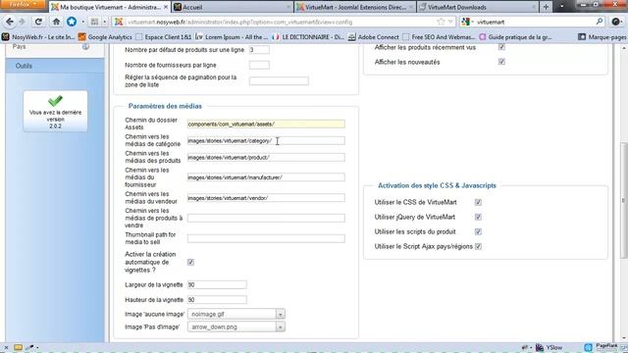The width and height of the screenshot is (628, 353).
Task: Toggle Utiliser le Script Ajax pays/régions
Action: (478, 246)
